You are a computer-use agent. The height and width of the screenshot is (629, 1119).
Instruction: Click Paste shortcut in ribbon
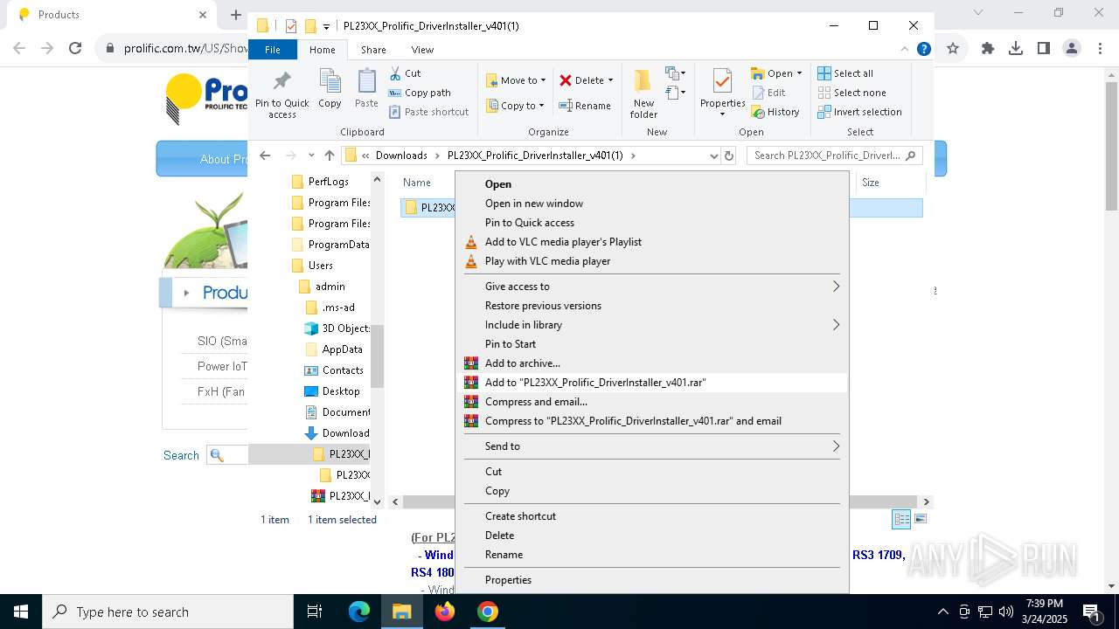click(x=429, y=112)
